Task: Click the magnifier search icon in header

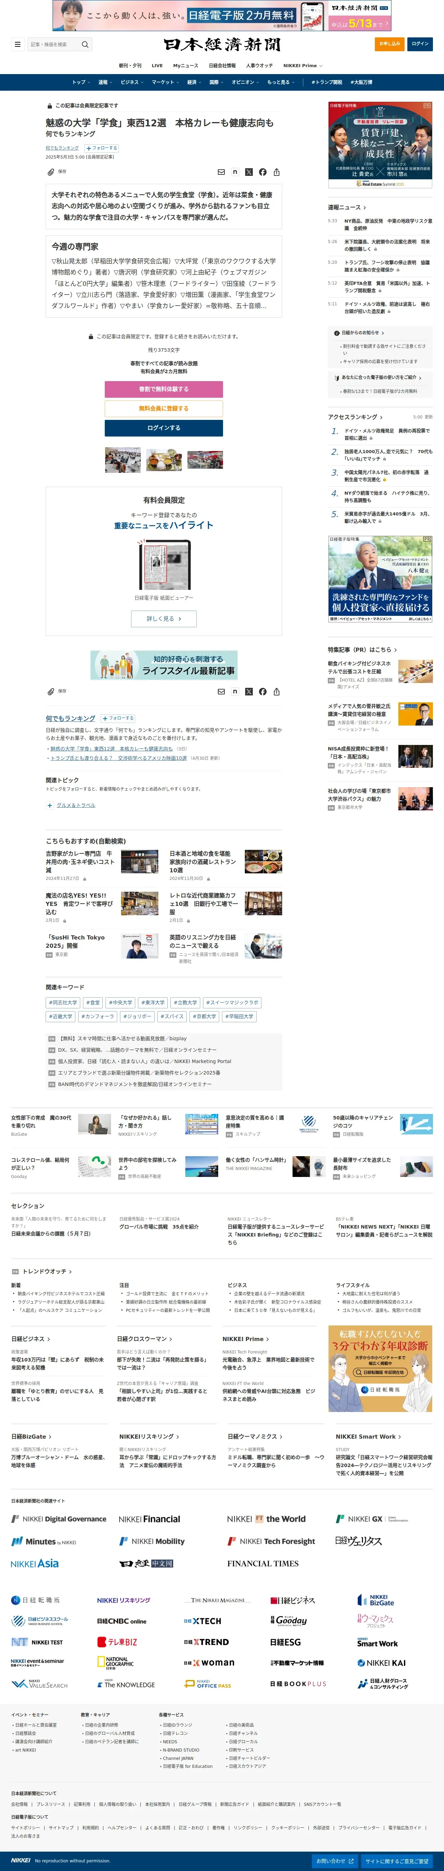Action: tap(85, 44)
